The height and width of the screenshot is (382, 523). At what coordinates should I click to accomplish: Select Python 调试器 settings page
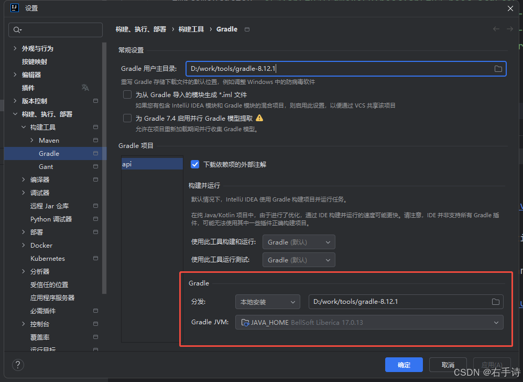51,219
